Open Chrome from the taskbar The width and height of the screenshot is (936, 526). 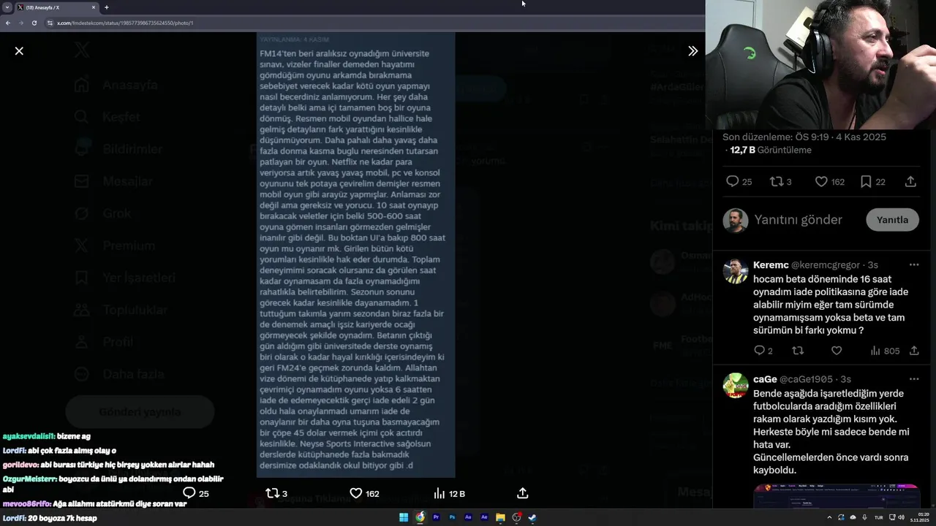tap(420, 517)
